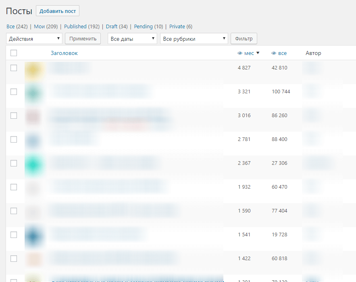Open the Все рубрики category dropdown
The width and height of the screenshot is (356, 282).
click(194, 39)
